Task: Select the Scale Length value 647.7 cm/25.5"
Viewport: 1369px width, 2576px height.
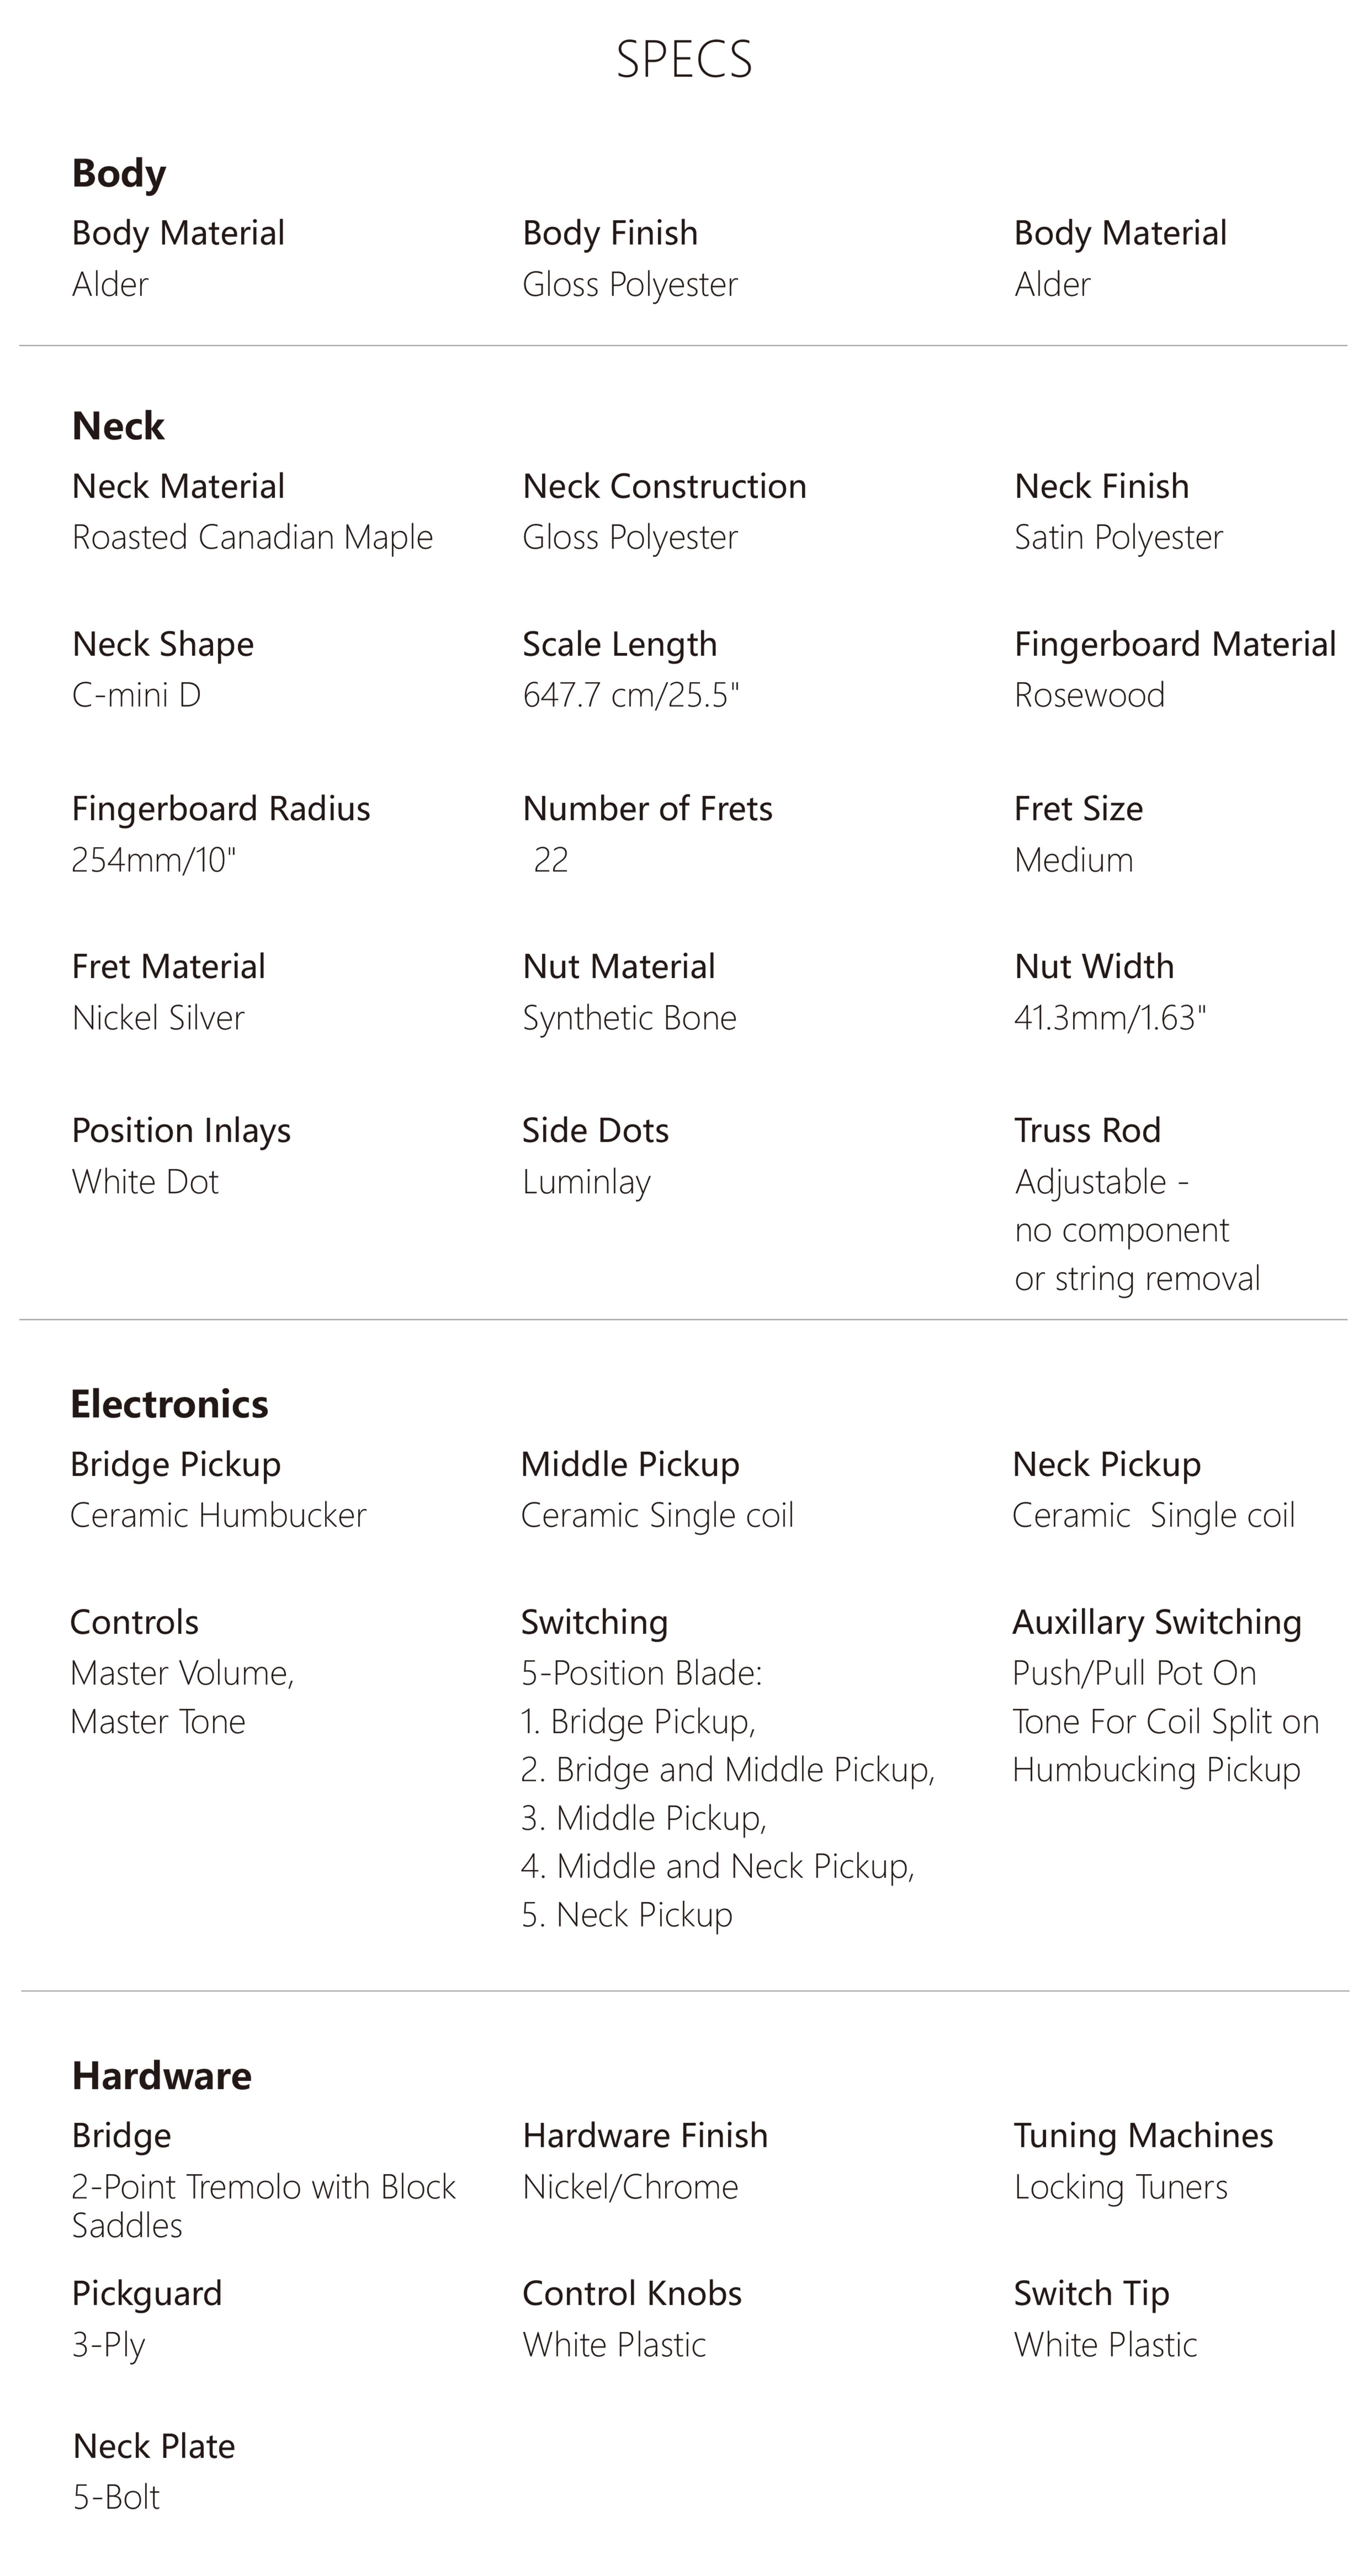Action: (630, 695)
